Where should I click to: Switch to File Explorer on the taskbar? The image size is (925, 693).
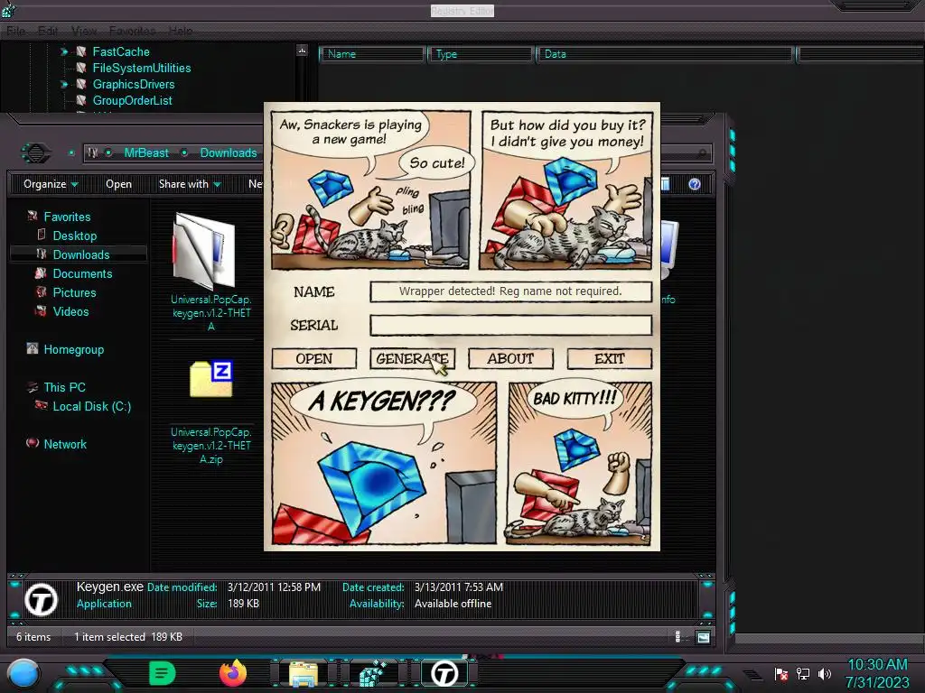pyautogui.click(x=304, y=674)
